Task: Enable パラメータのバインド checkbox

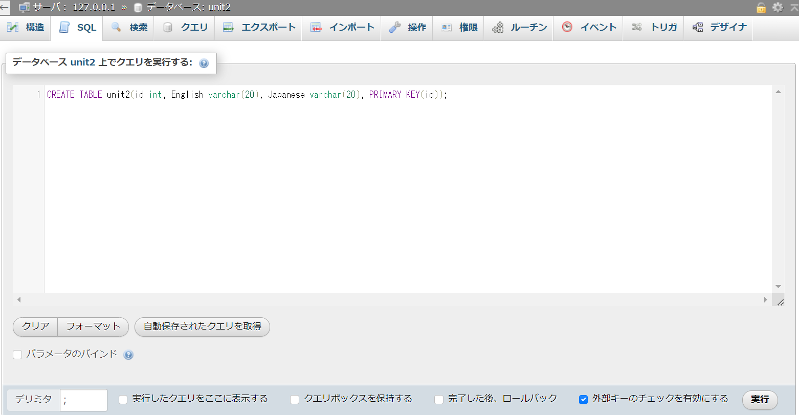Action: (x=17, y=355)
